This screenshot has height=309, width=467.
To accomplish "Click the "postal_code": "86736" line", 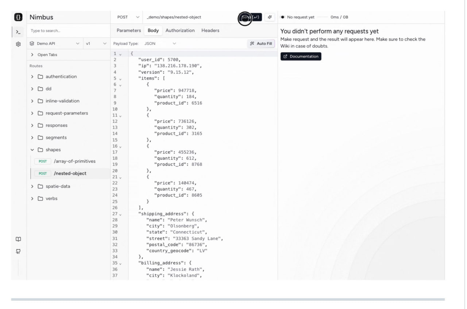I will pyautogui.click(x=177, y=245).
